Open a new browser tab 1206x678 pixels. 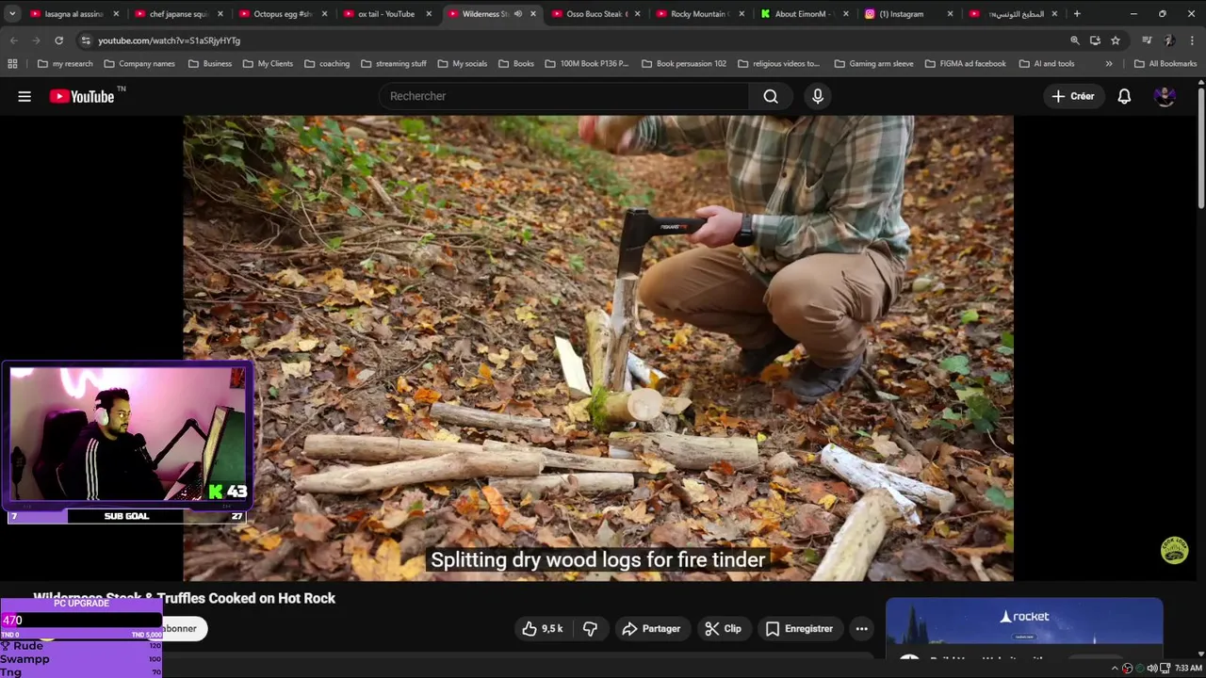[1077, 14]
